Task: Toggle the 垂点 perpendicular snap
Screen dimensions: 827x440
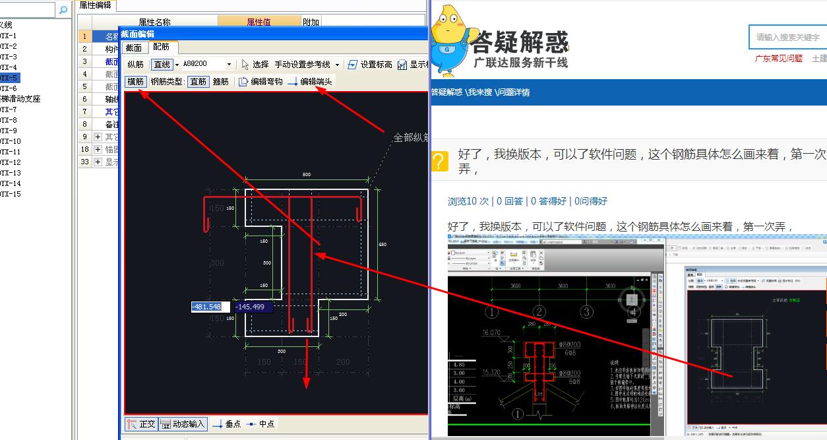Action: tap(226, 424)
